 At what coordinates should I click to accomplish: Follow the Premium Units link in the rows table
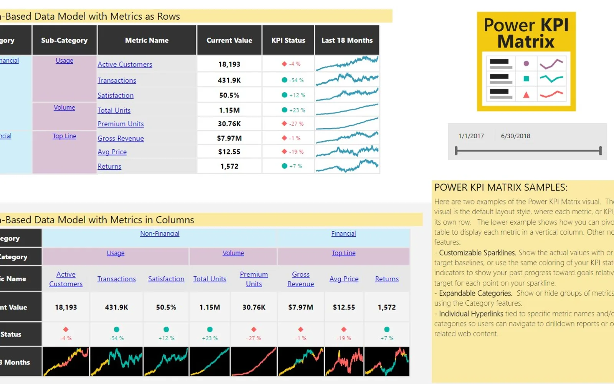pyautogui.click(x=120, y=124)
